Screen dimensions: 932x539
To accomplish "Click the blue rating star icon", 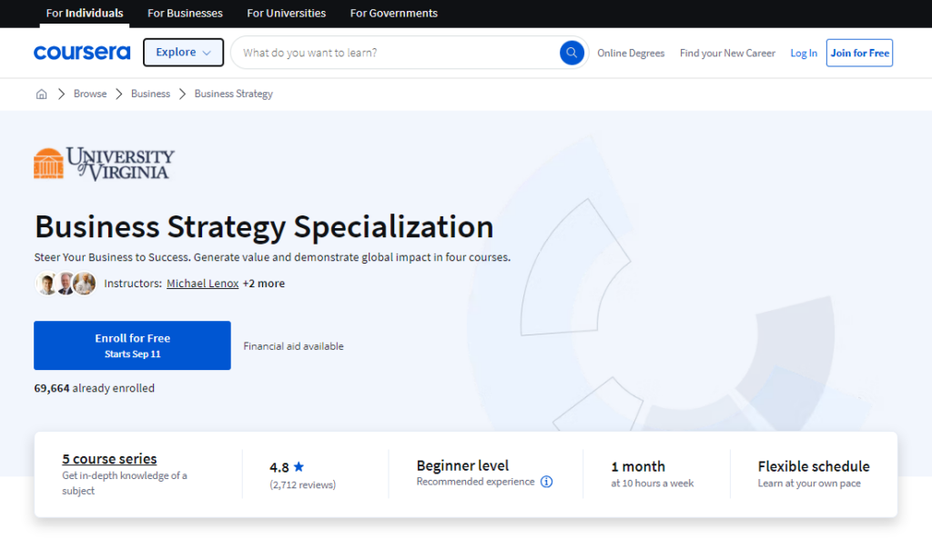I will [299, 466].
